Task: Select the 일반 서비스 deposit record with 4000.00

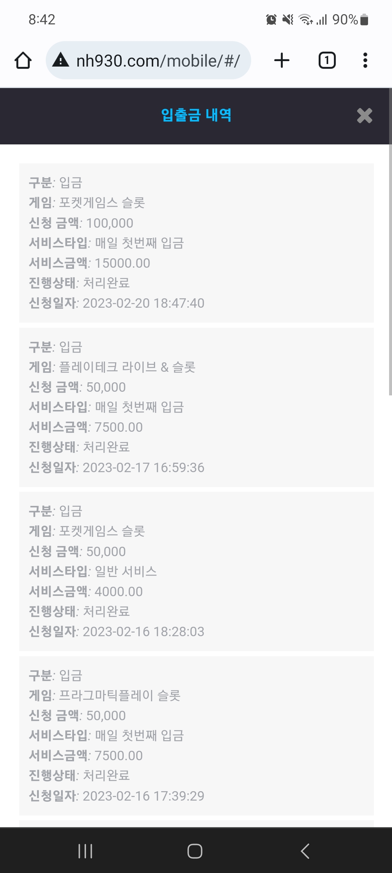Action: click(x=196, y=571)
